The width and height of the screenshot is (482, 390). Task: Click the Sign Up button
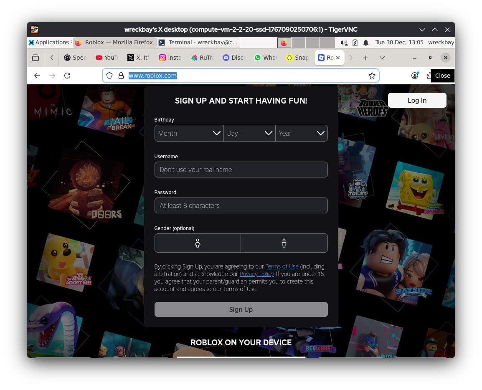click(x=241, y=309)
